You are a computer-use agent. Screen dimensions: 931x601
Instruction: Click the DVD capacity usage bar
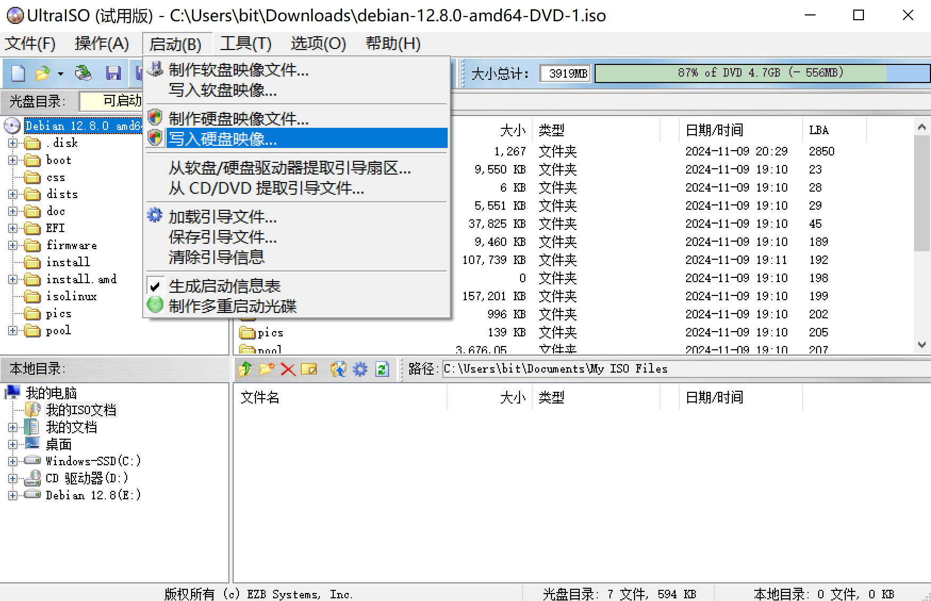click(761, 73)
